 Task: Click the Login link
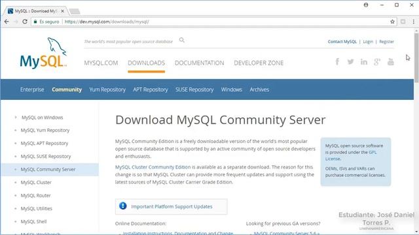368,42
